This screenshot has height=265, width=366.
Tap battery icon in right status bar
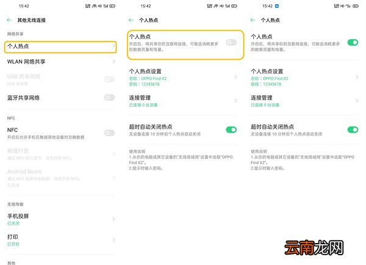point(356,6)
